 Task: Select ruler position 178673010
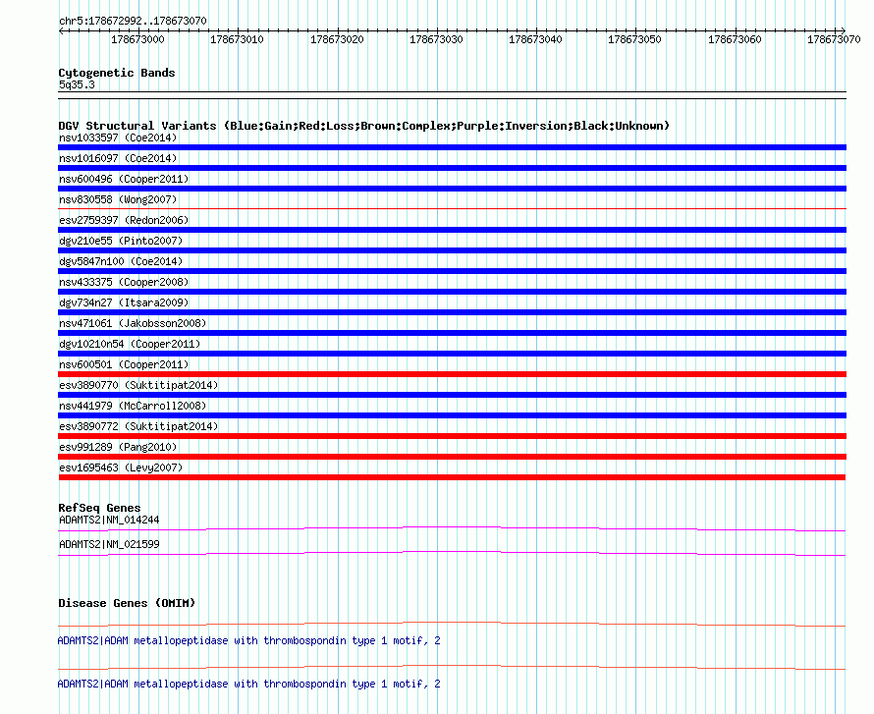click(x=237, y=39)
